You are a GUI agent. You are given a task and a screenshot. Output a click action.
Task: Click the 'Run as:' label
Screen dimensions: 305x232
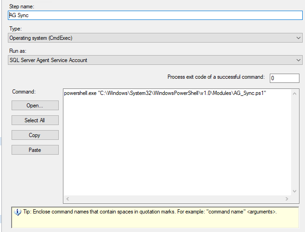[x=18, y=51]
